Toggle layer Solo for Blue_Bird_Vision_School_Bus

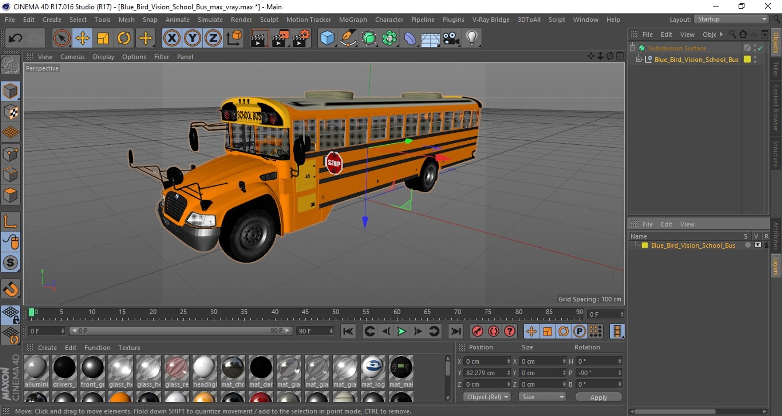click(x=747, y=245)
